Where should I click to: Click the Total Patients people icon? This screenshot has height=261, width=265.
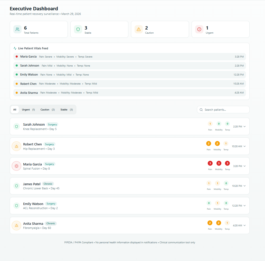click(x=17, y=29)
